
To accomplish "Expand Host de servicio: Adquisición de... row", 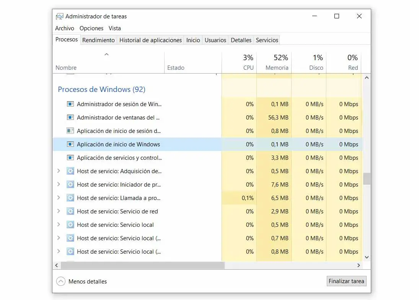I will [59, 171].
